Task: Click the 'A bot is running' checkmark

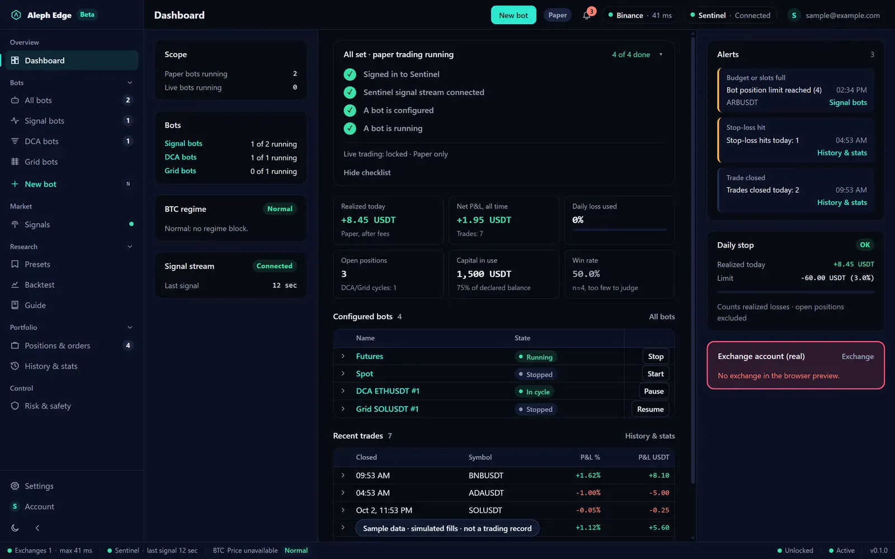Action: (x=350, y=129)
